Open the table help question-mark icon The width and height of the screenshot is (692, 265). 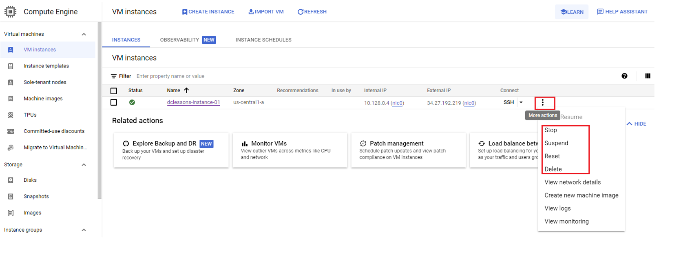pos(624,76)
